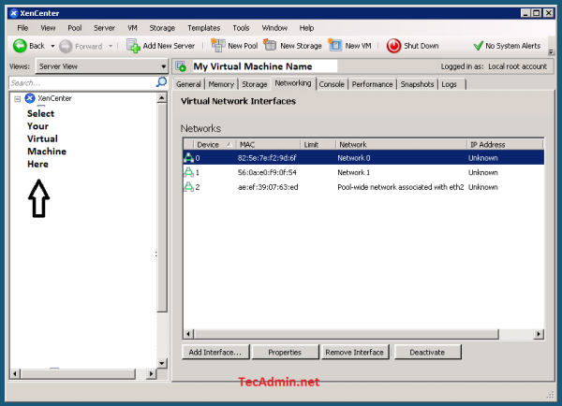Click the New Storage toolbar icon
The height and width of the screenshot is (406, 562).
click(271, 45)
